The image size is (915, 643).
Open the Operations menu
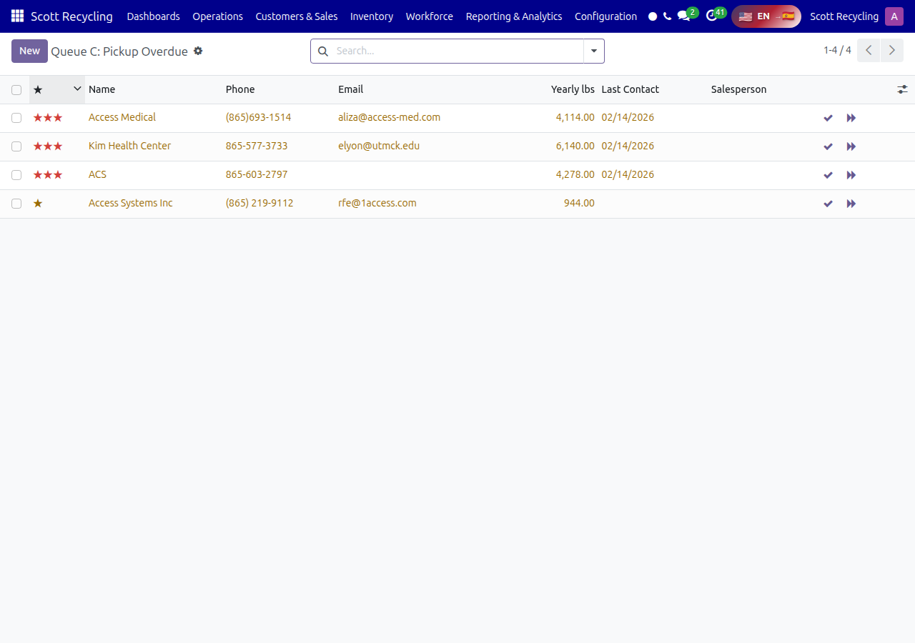tap(218, 16)
